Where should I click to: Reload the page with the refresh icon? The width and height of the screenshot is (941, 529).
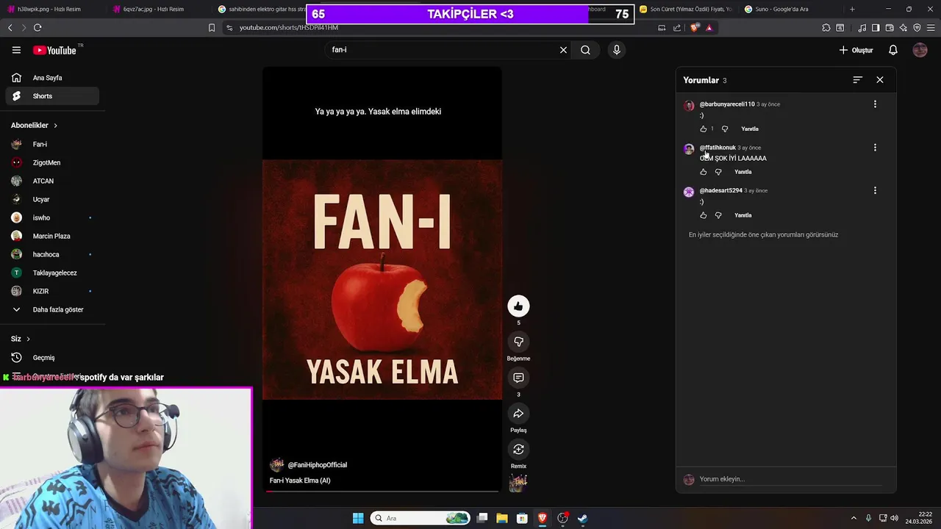(x=37, y=27)
